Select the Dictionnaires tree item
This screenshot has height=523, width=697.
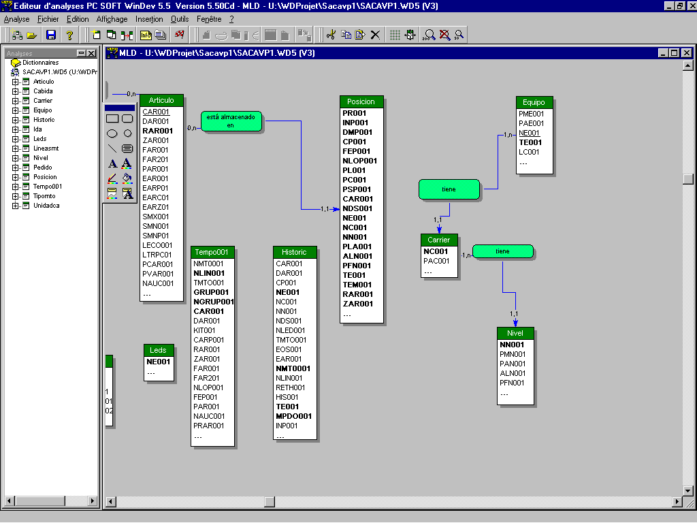point(40,63)
